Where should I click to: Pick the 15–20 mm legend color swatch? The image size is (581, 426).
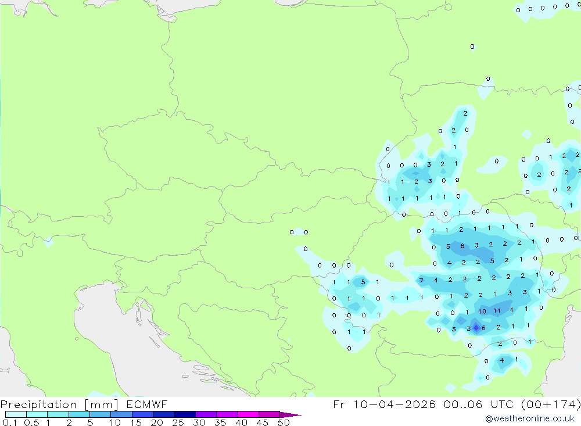(x=142, y=414)
